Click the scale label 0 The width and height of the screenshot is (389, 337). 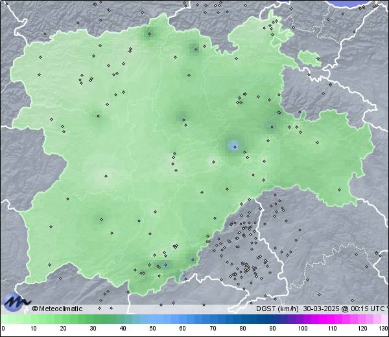coord(3,329)
